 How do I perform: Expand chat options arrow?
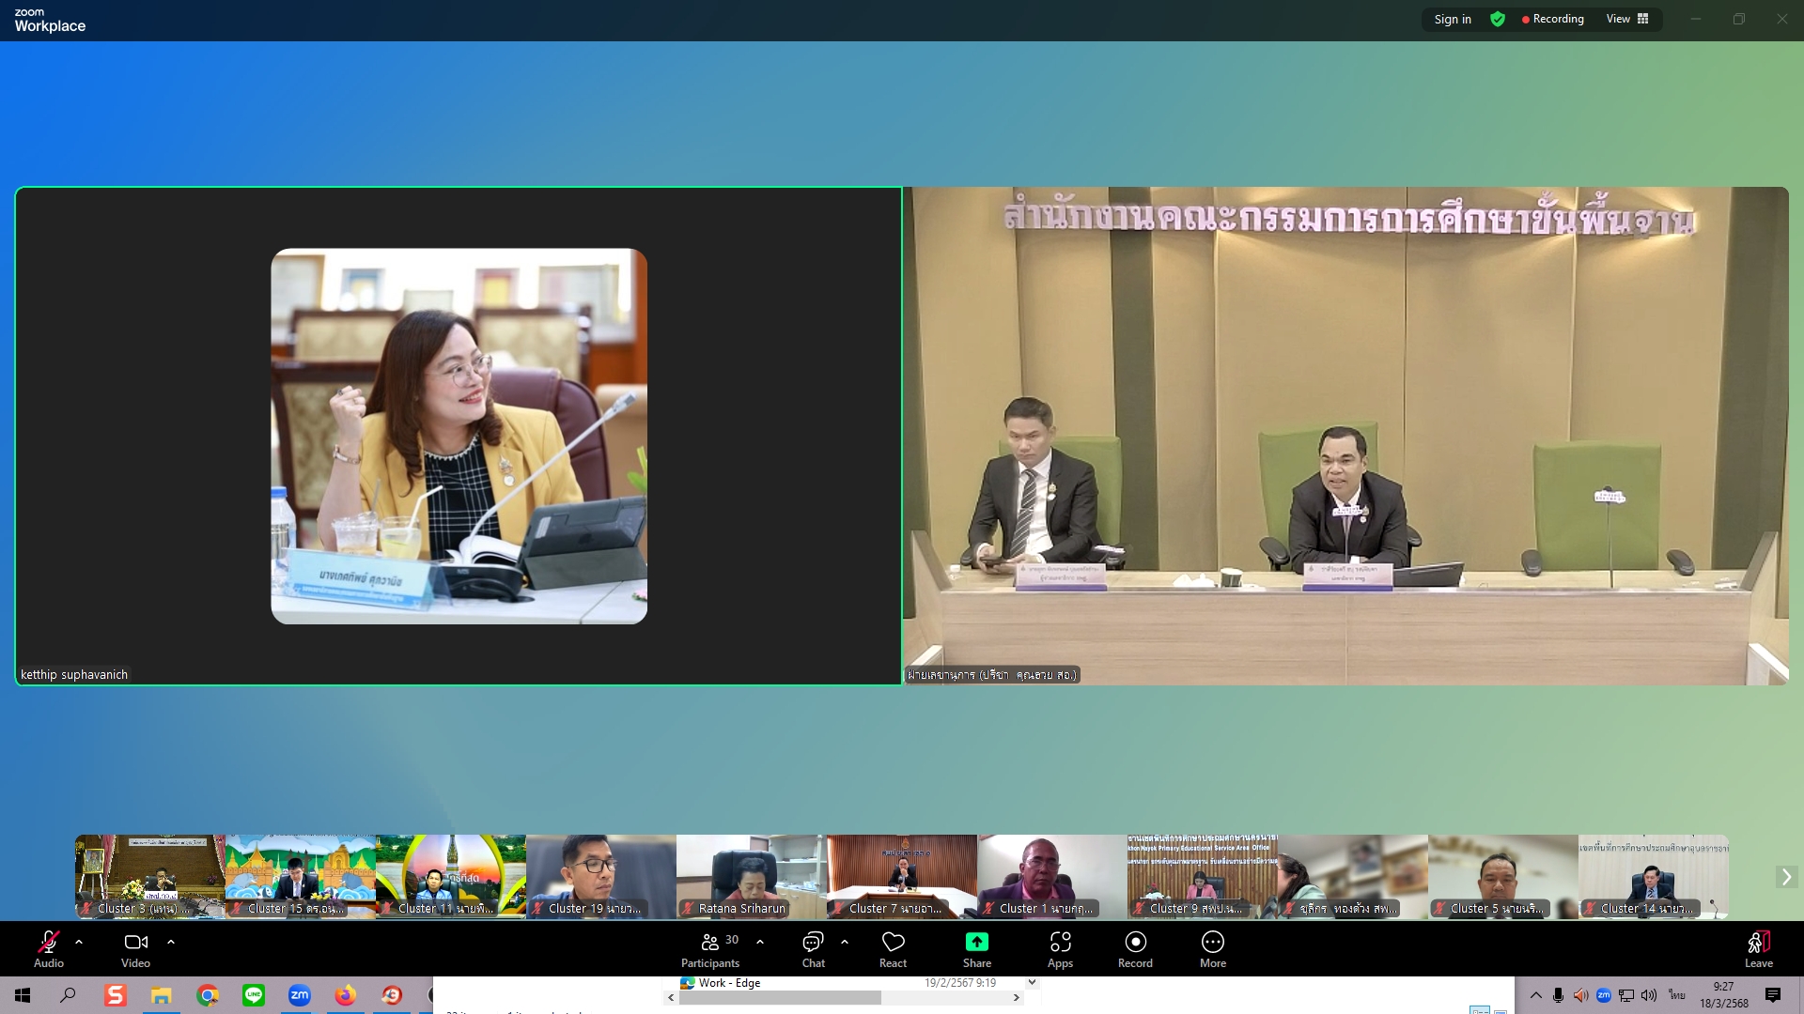click(x=845, y=941)
